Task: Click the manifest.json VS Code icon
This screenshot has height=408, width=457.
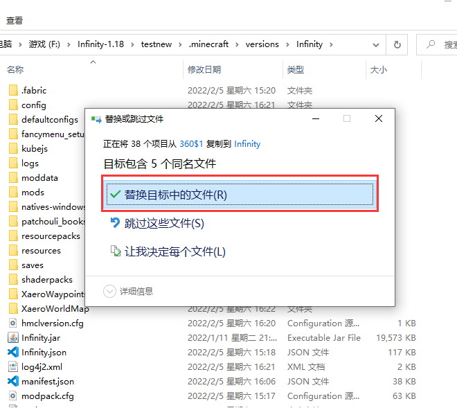Action: (x=13, y=382)
